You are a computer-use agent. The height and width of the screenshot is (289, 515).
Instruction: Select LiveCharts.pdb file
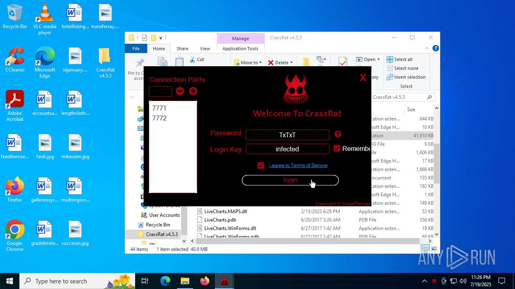tap(220, 220)
